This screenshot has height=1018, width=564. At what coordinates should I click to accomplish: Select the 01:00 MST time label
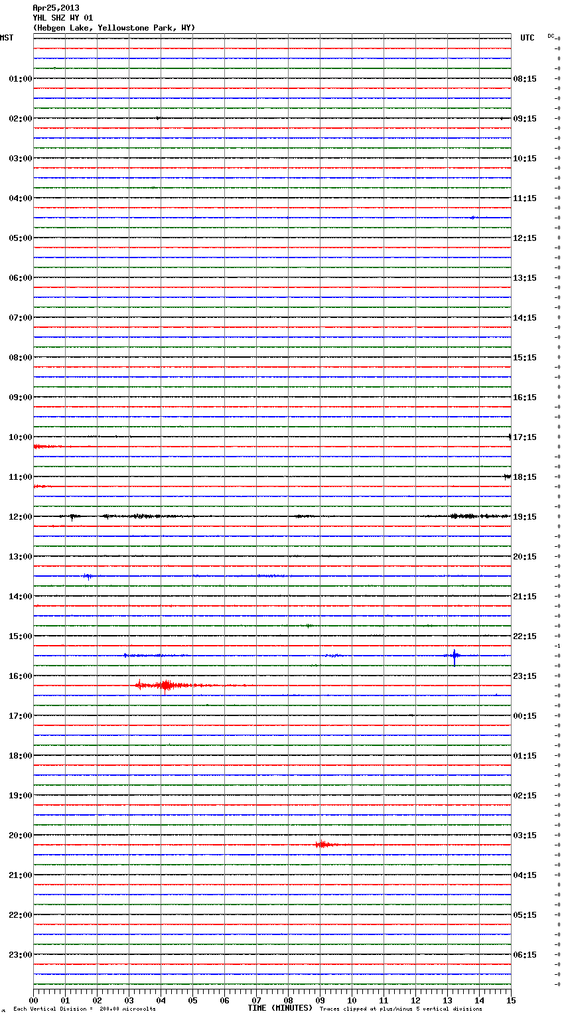20,79
